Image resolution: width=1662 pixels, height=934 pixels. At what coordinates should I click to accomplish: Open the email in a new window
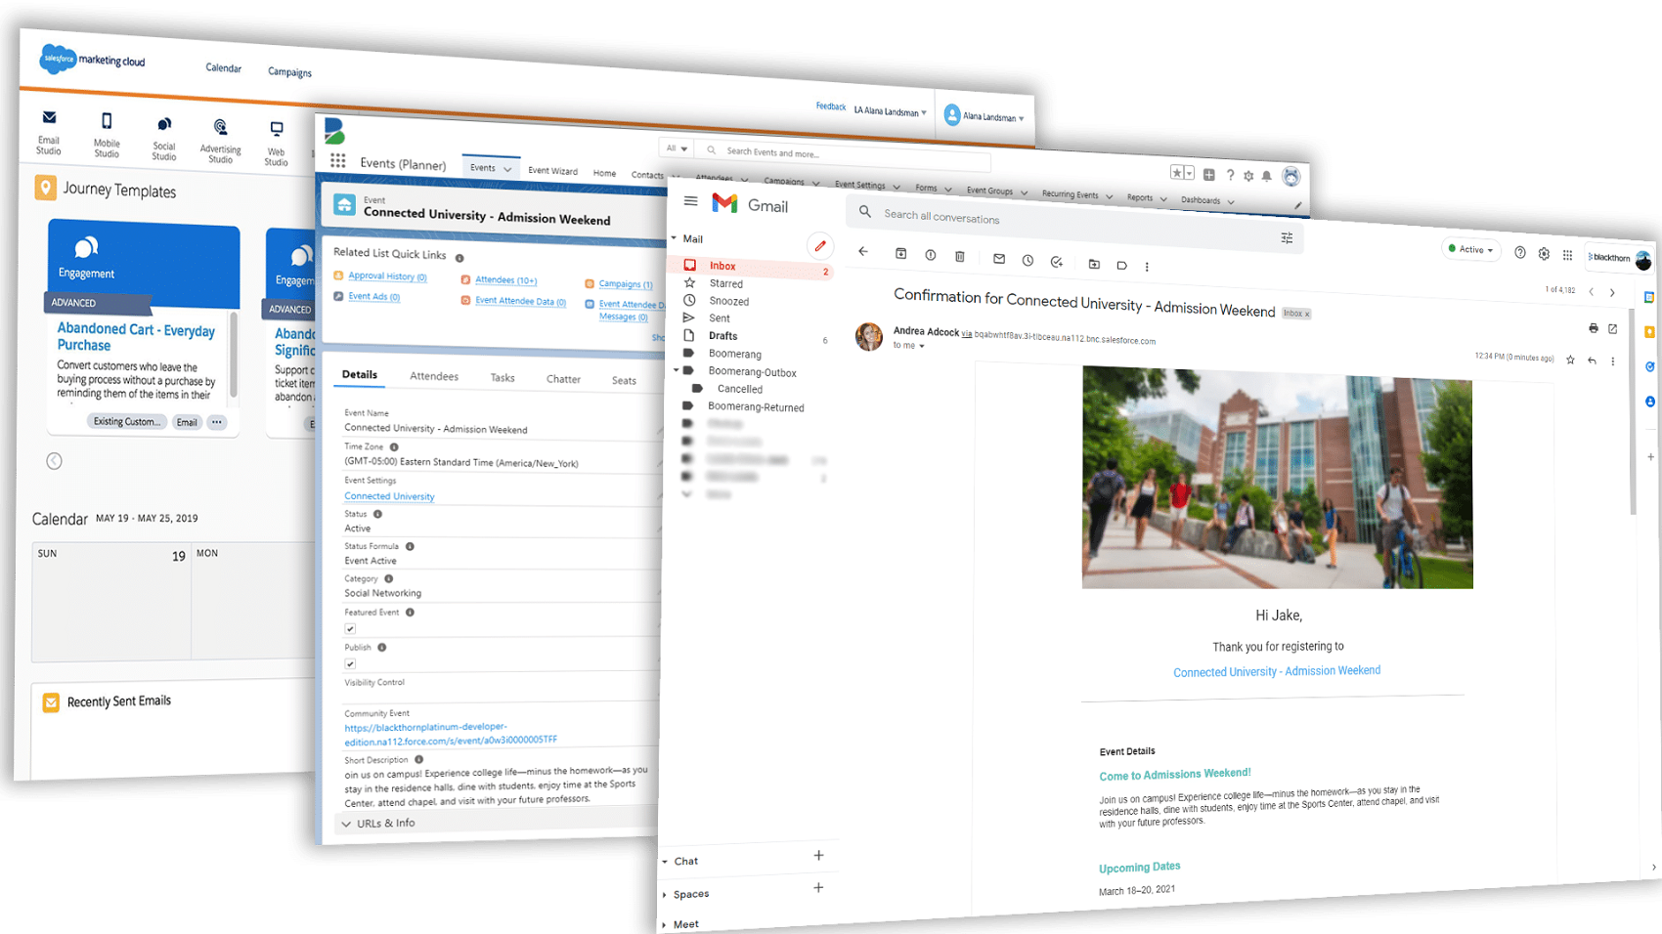click(1613, 329)
